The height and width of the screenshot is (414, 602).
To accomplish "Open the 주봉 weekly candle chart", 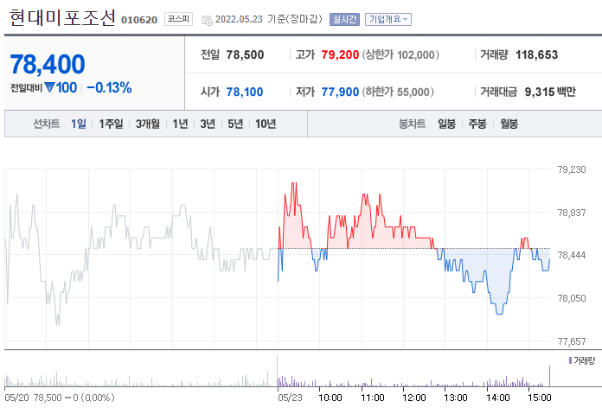I will tap(477, 124).
